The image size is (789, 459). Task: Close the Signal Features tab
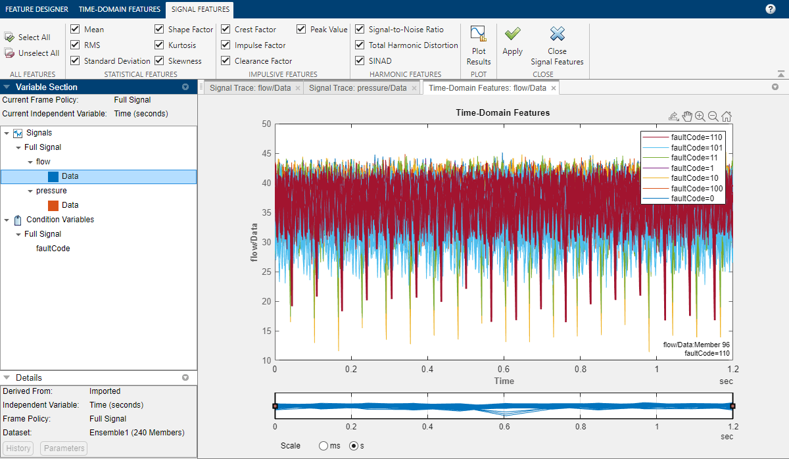pos(557,45)
